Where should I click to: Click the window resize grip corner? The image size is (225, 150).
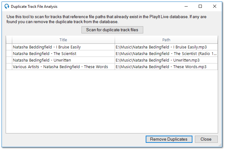[220, 145]
